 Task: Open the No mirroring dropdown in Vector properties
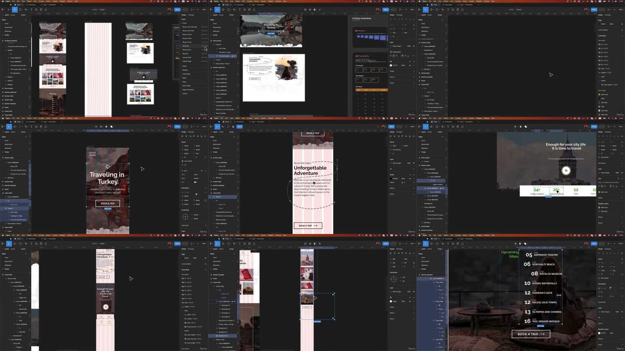396,149
